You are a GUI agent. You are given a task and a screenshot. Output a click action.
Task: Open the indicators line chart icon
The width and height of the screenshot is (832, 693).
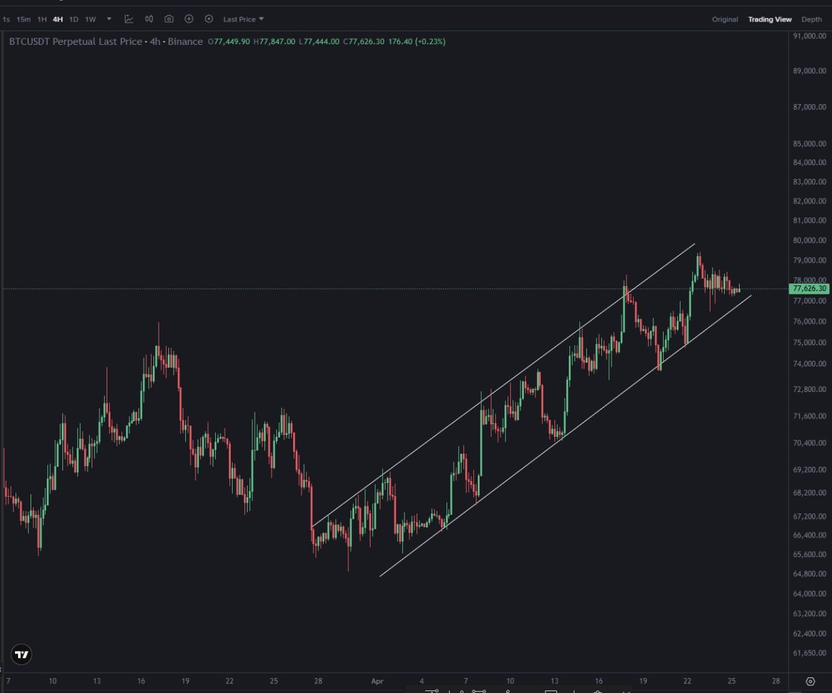coord(129,19)
